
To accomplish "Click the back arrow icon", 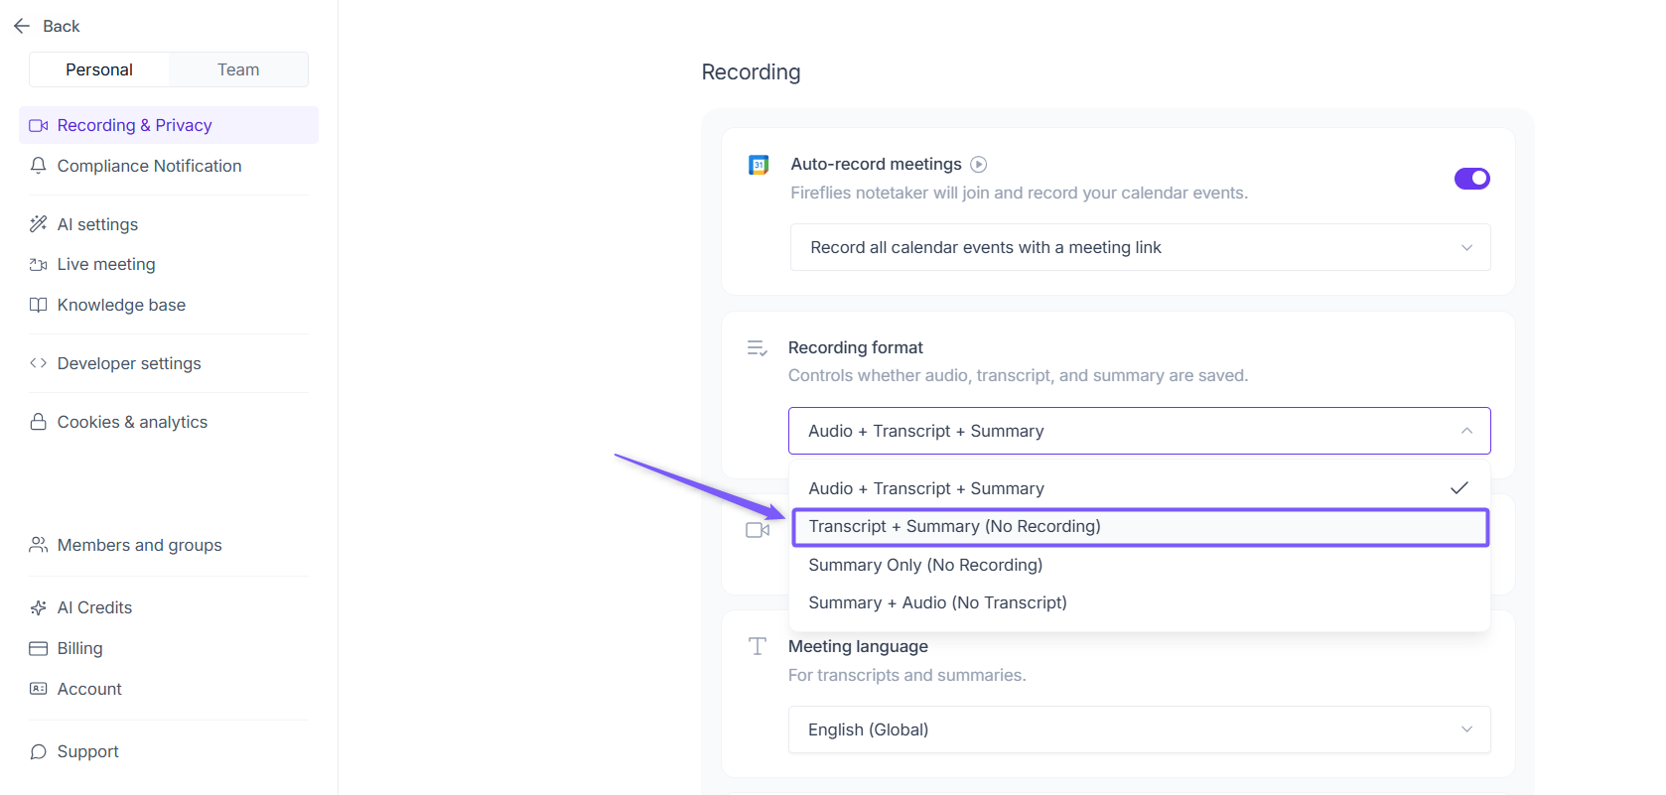I will click(22, 26).
